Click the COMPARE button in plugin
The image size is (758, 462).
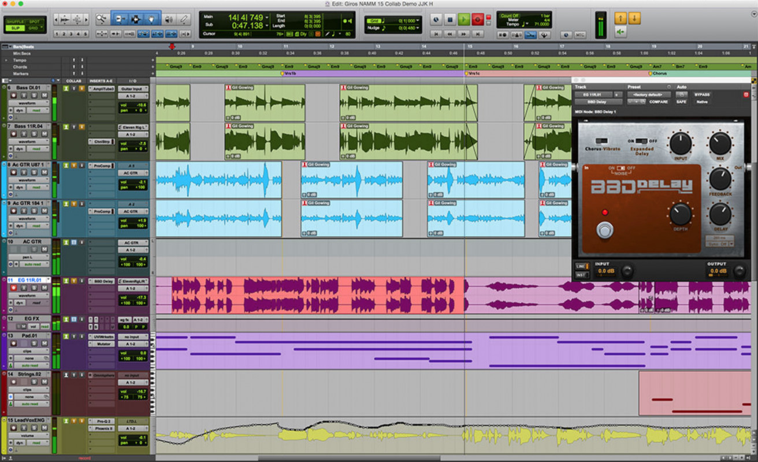pyautogui.click(x=659, y=102)
